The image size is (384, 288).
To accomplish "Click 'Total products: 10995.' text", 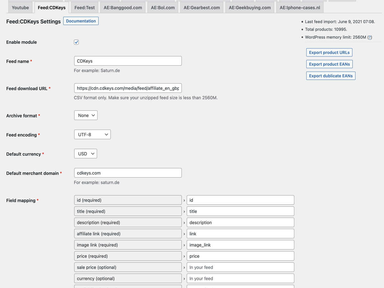I will tap(326, 29).
